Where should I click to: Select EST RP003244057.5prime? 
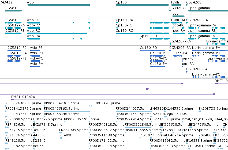click(133, 109)
